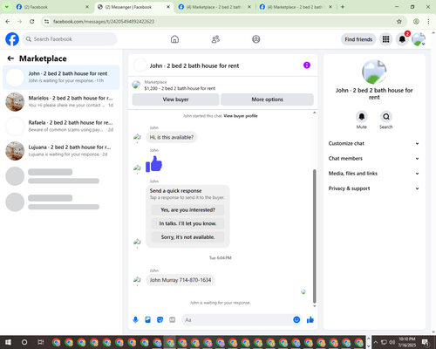Viewport: 436px width, 349px height.
Task: Open the Windows action center icon
Action: coord(426,342)
